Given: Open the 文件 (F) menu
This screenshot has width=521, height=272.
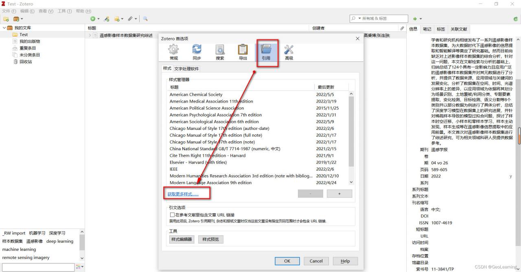Looking at the screenshot, I should (9, 11).
